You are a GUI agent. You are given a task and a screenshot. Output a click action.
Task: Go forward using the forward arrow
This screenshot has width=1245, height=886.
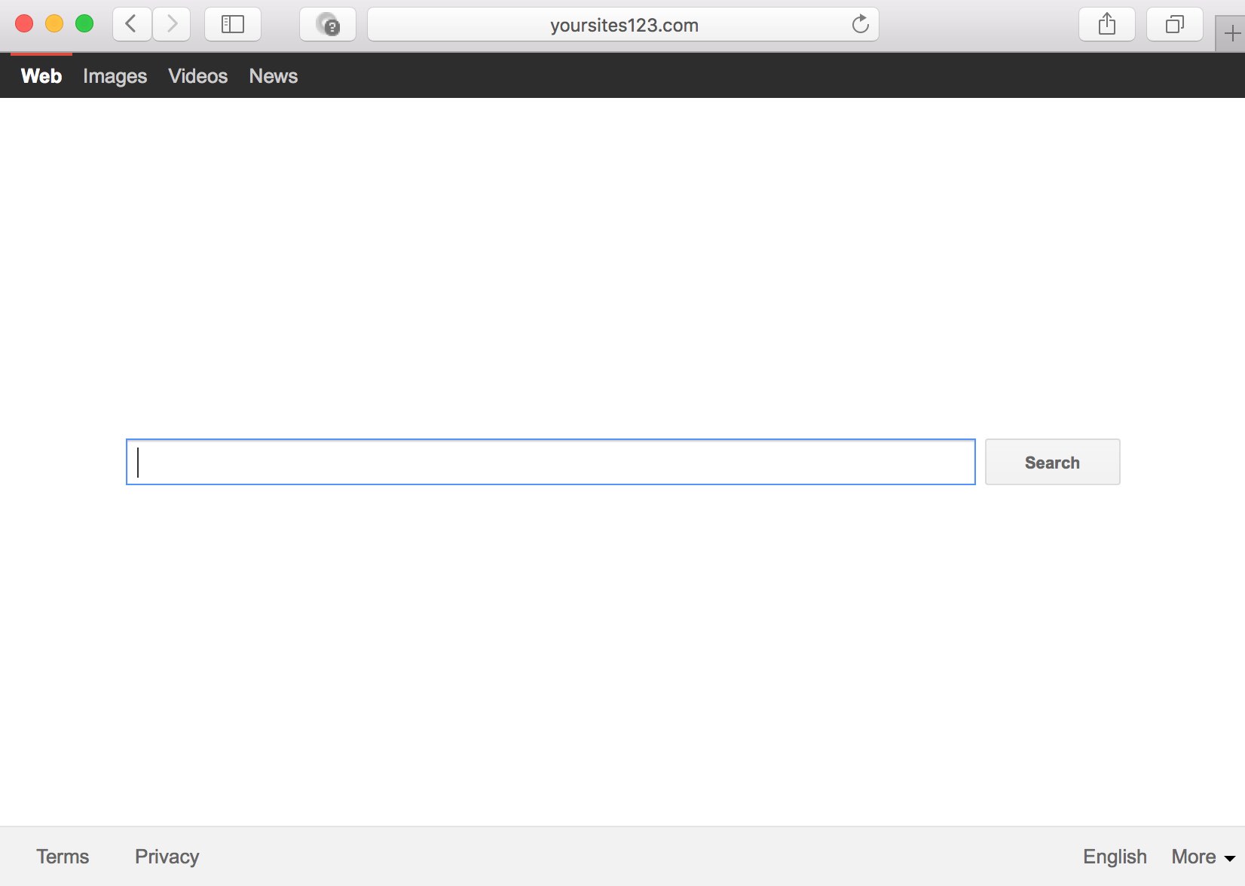172,24
